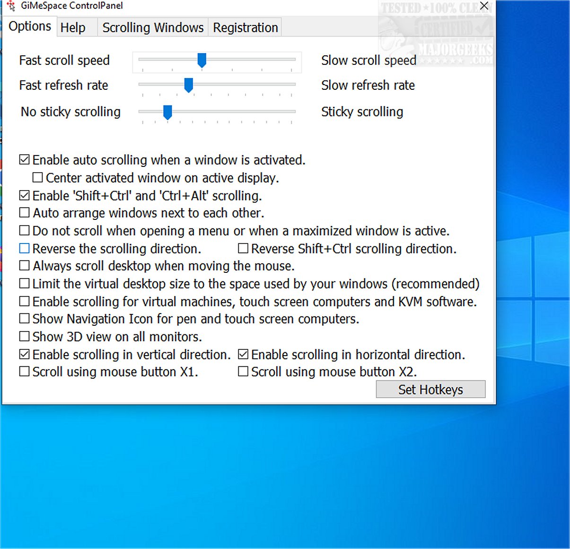Uncheck Enable scrolling in horizontal direction
570x549 pixels.
(x=243, y=354)
